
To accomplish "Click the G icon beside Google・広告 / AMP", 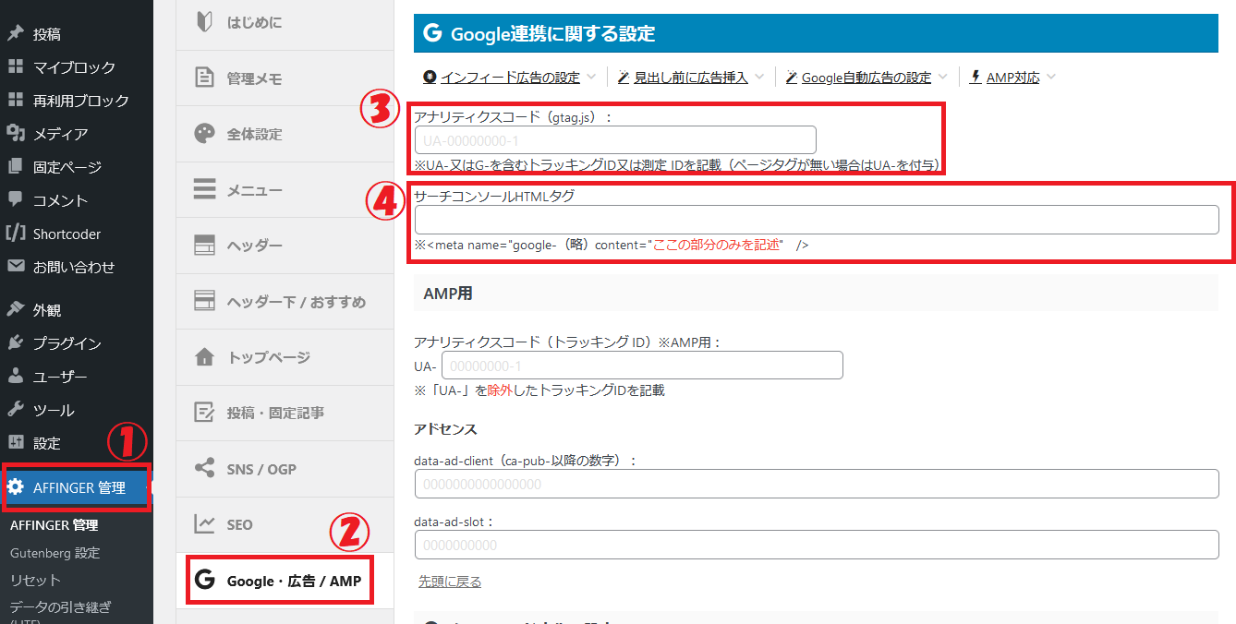I will [205, 581].
